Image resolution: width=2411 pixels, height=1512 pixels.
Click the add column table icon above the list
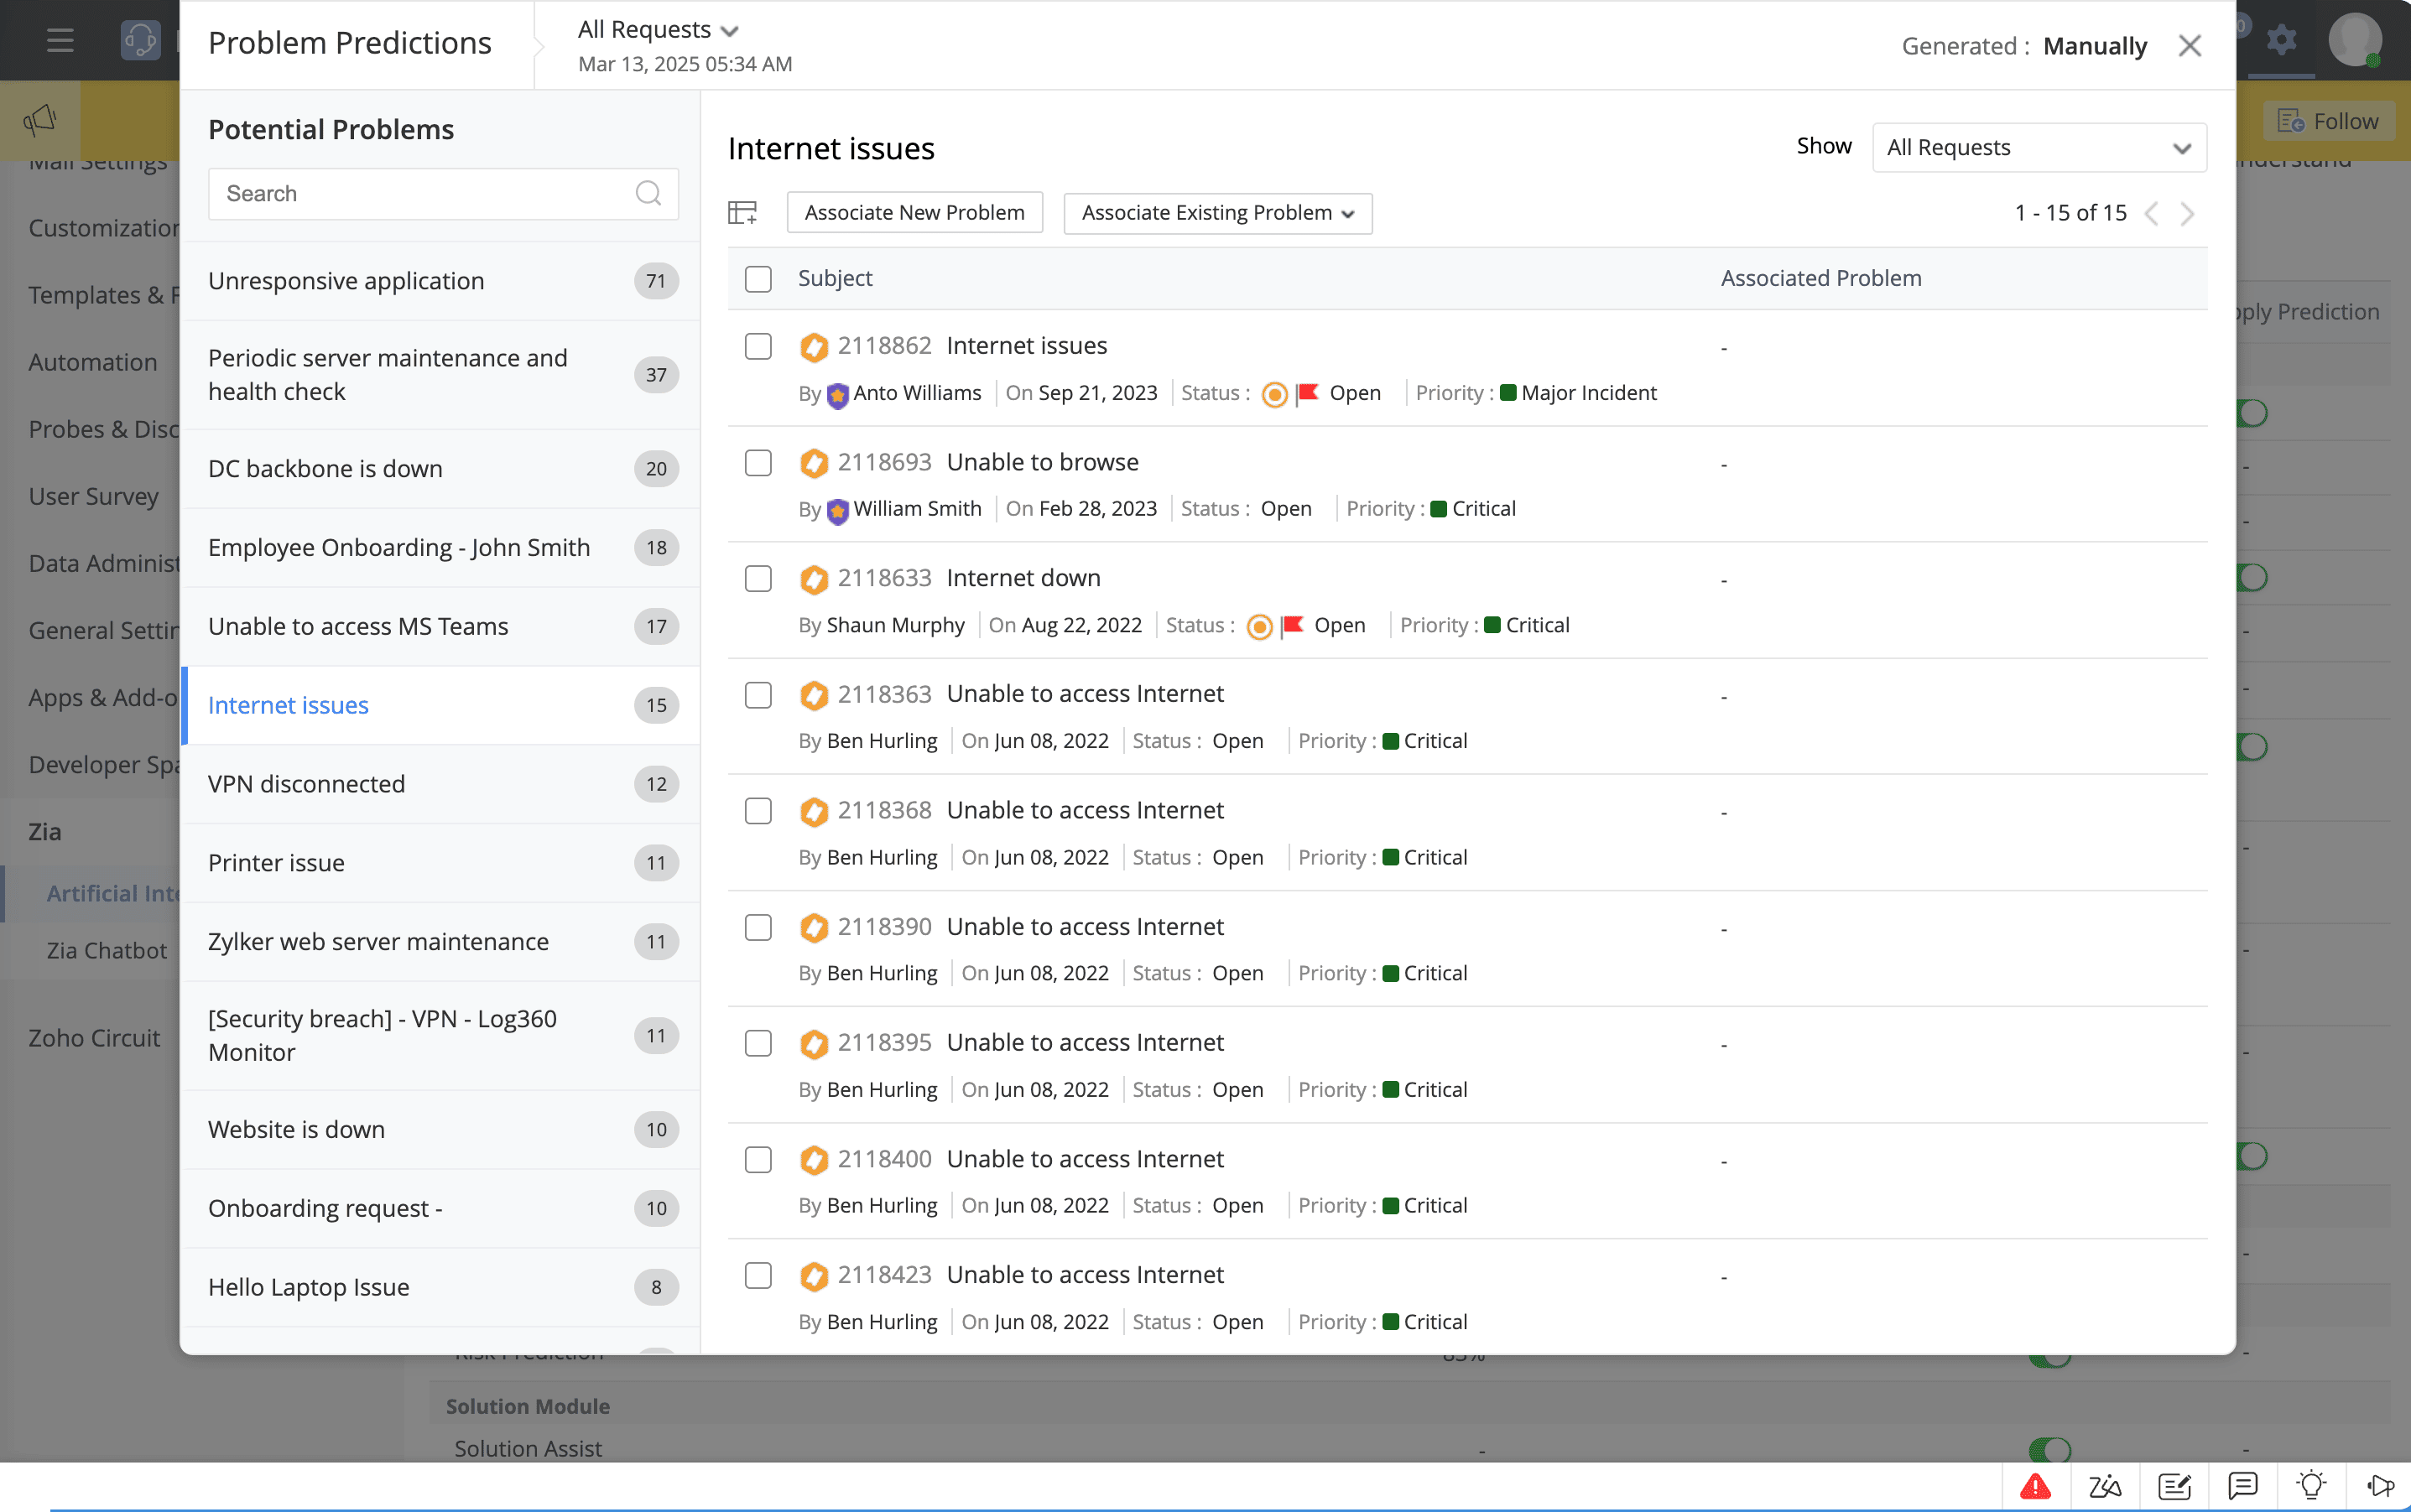[743, 211]
